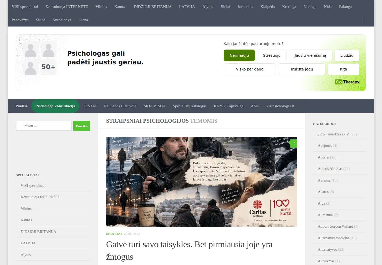Click the SKURDAS category tag
Screen dimensions: 382x265
(114, 234)
